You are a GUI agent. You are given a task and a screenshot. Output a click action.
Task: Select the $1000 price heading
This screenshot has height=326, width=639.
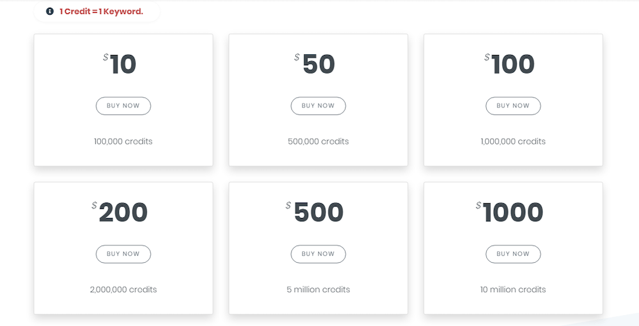click(509, 212)
